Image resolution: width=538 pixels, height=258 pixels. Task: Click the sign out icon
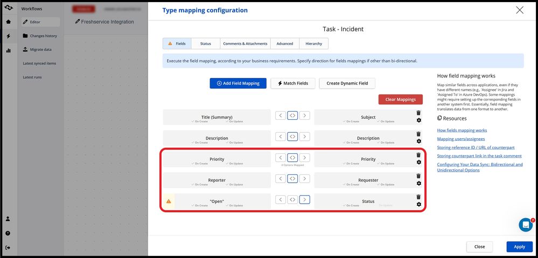[8, 248]
